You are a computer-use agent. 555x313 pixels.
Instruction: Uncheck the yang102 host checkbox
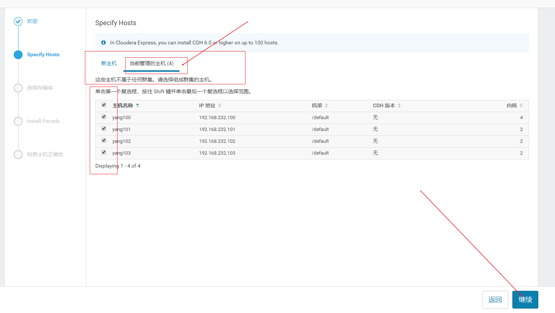[x=104, y=140]
